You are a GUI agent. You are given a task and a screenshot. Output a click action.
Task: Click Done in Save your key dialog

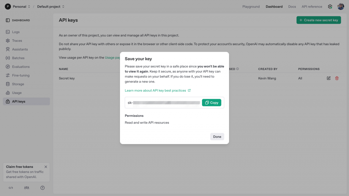pos(217,137)
